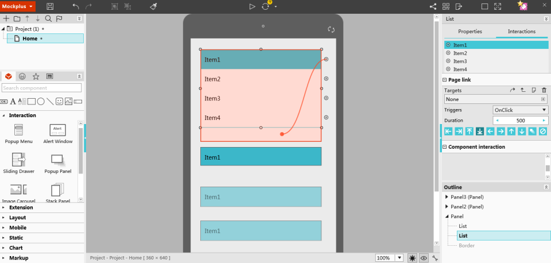Viewport: 551px width, 263px height.
Task: Switch to icons smiley tab
Action: [22, 76]
